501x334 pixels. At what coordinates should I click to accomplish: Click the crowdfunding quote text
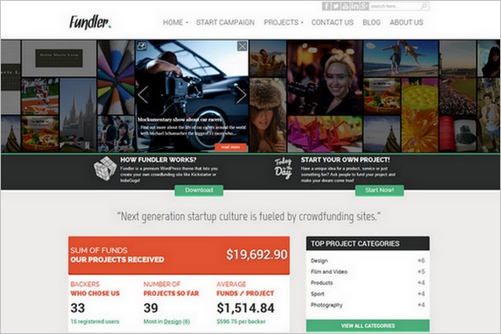point(249,217)
